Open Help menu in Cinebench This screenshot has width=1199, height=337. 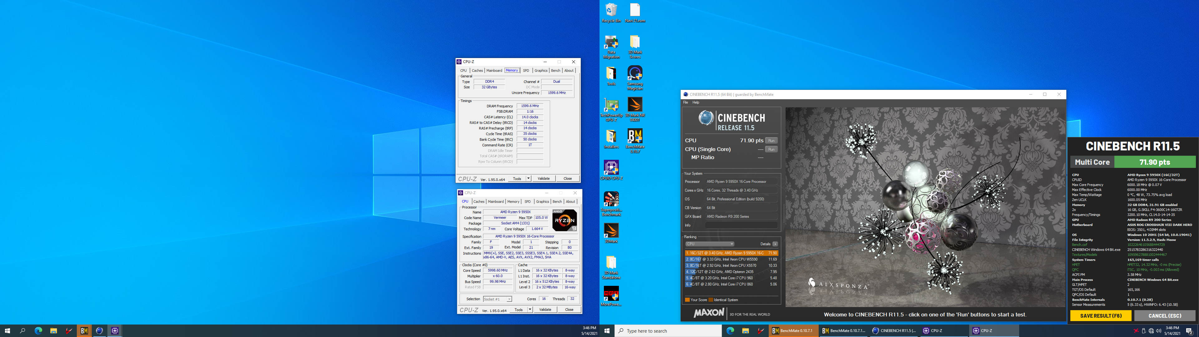pos(695,102)
